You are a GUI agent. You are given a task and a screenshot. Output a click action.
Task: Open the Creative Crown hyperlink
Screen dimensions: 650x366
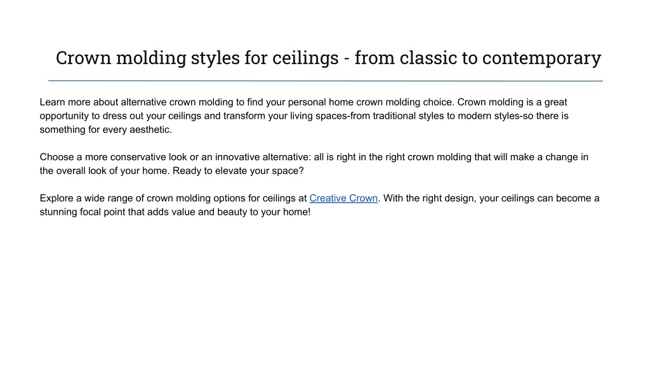pos(343,198)
